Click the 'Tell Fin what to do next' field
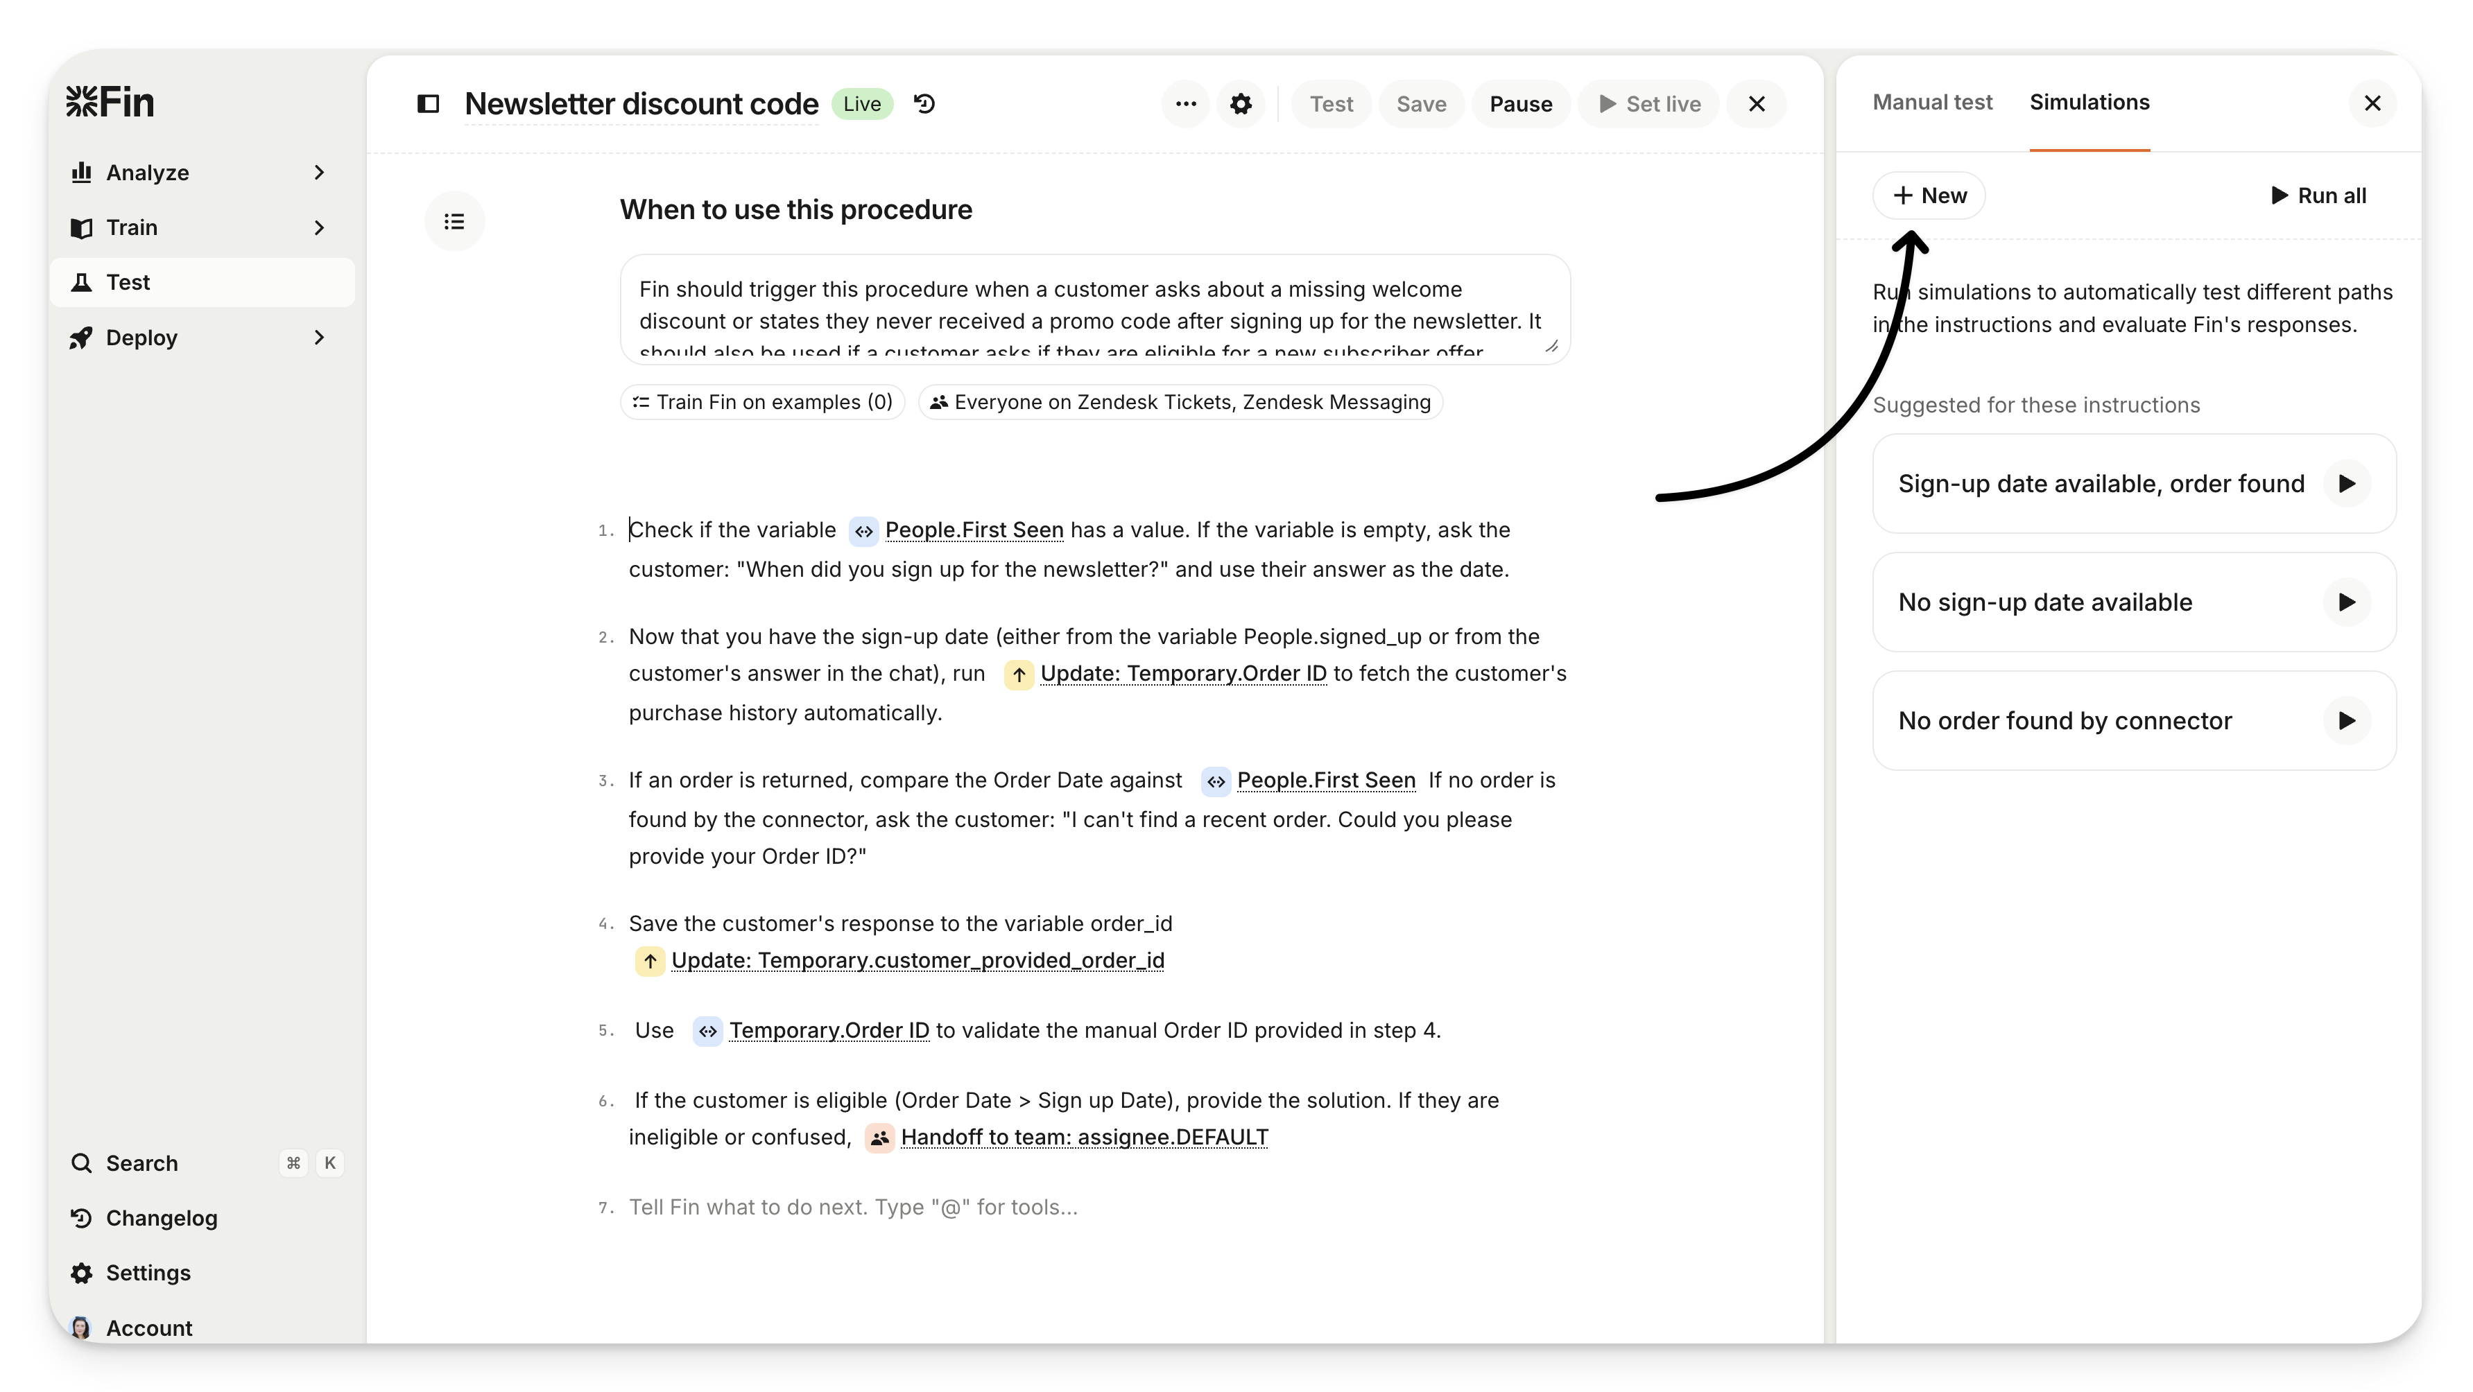This screenshot has height=1392, width=2473. tap(852, 1207)
